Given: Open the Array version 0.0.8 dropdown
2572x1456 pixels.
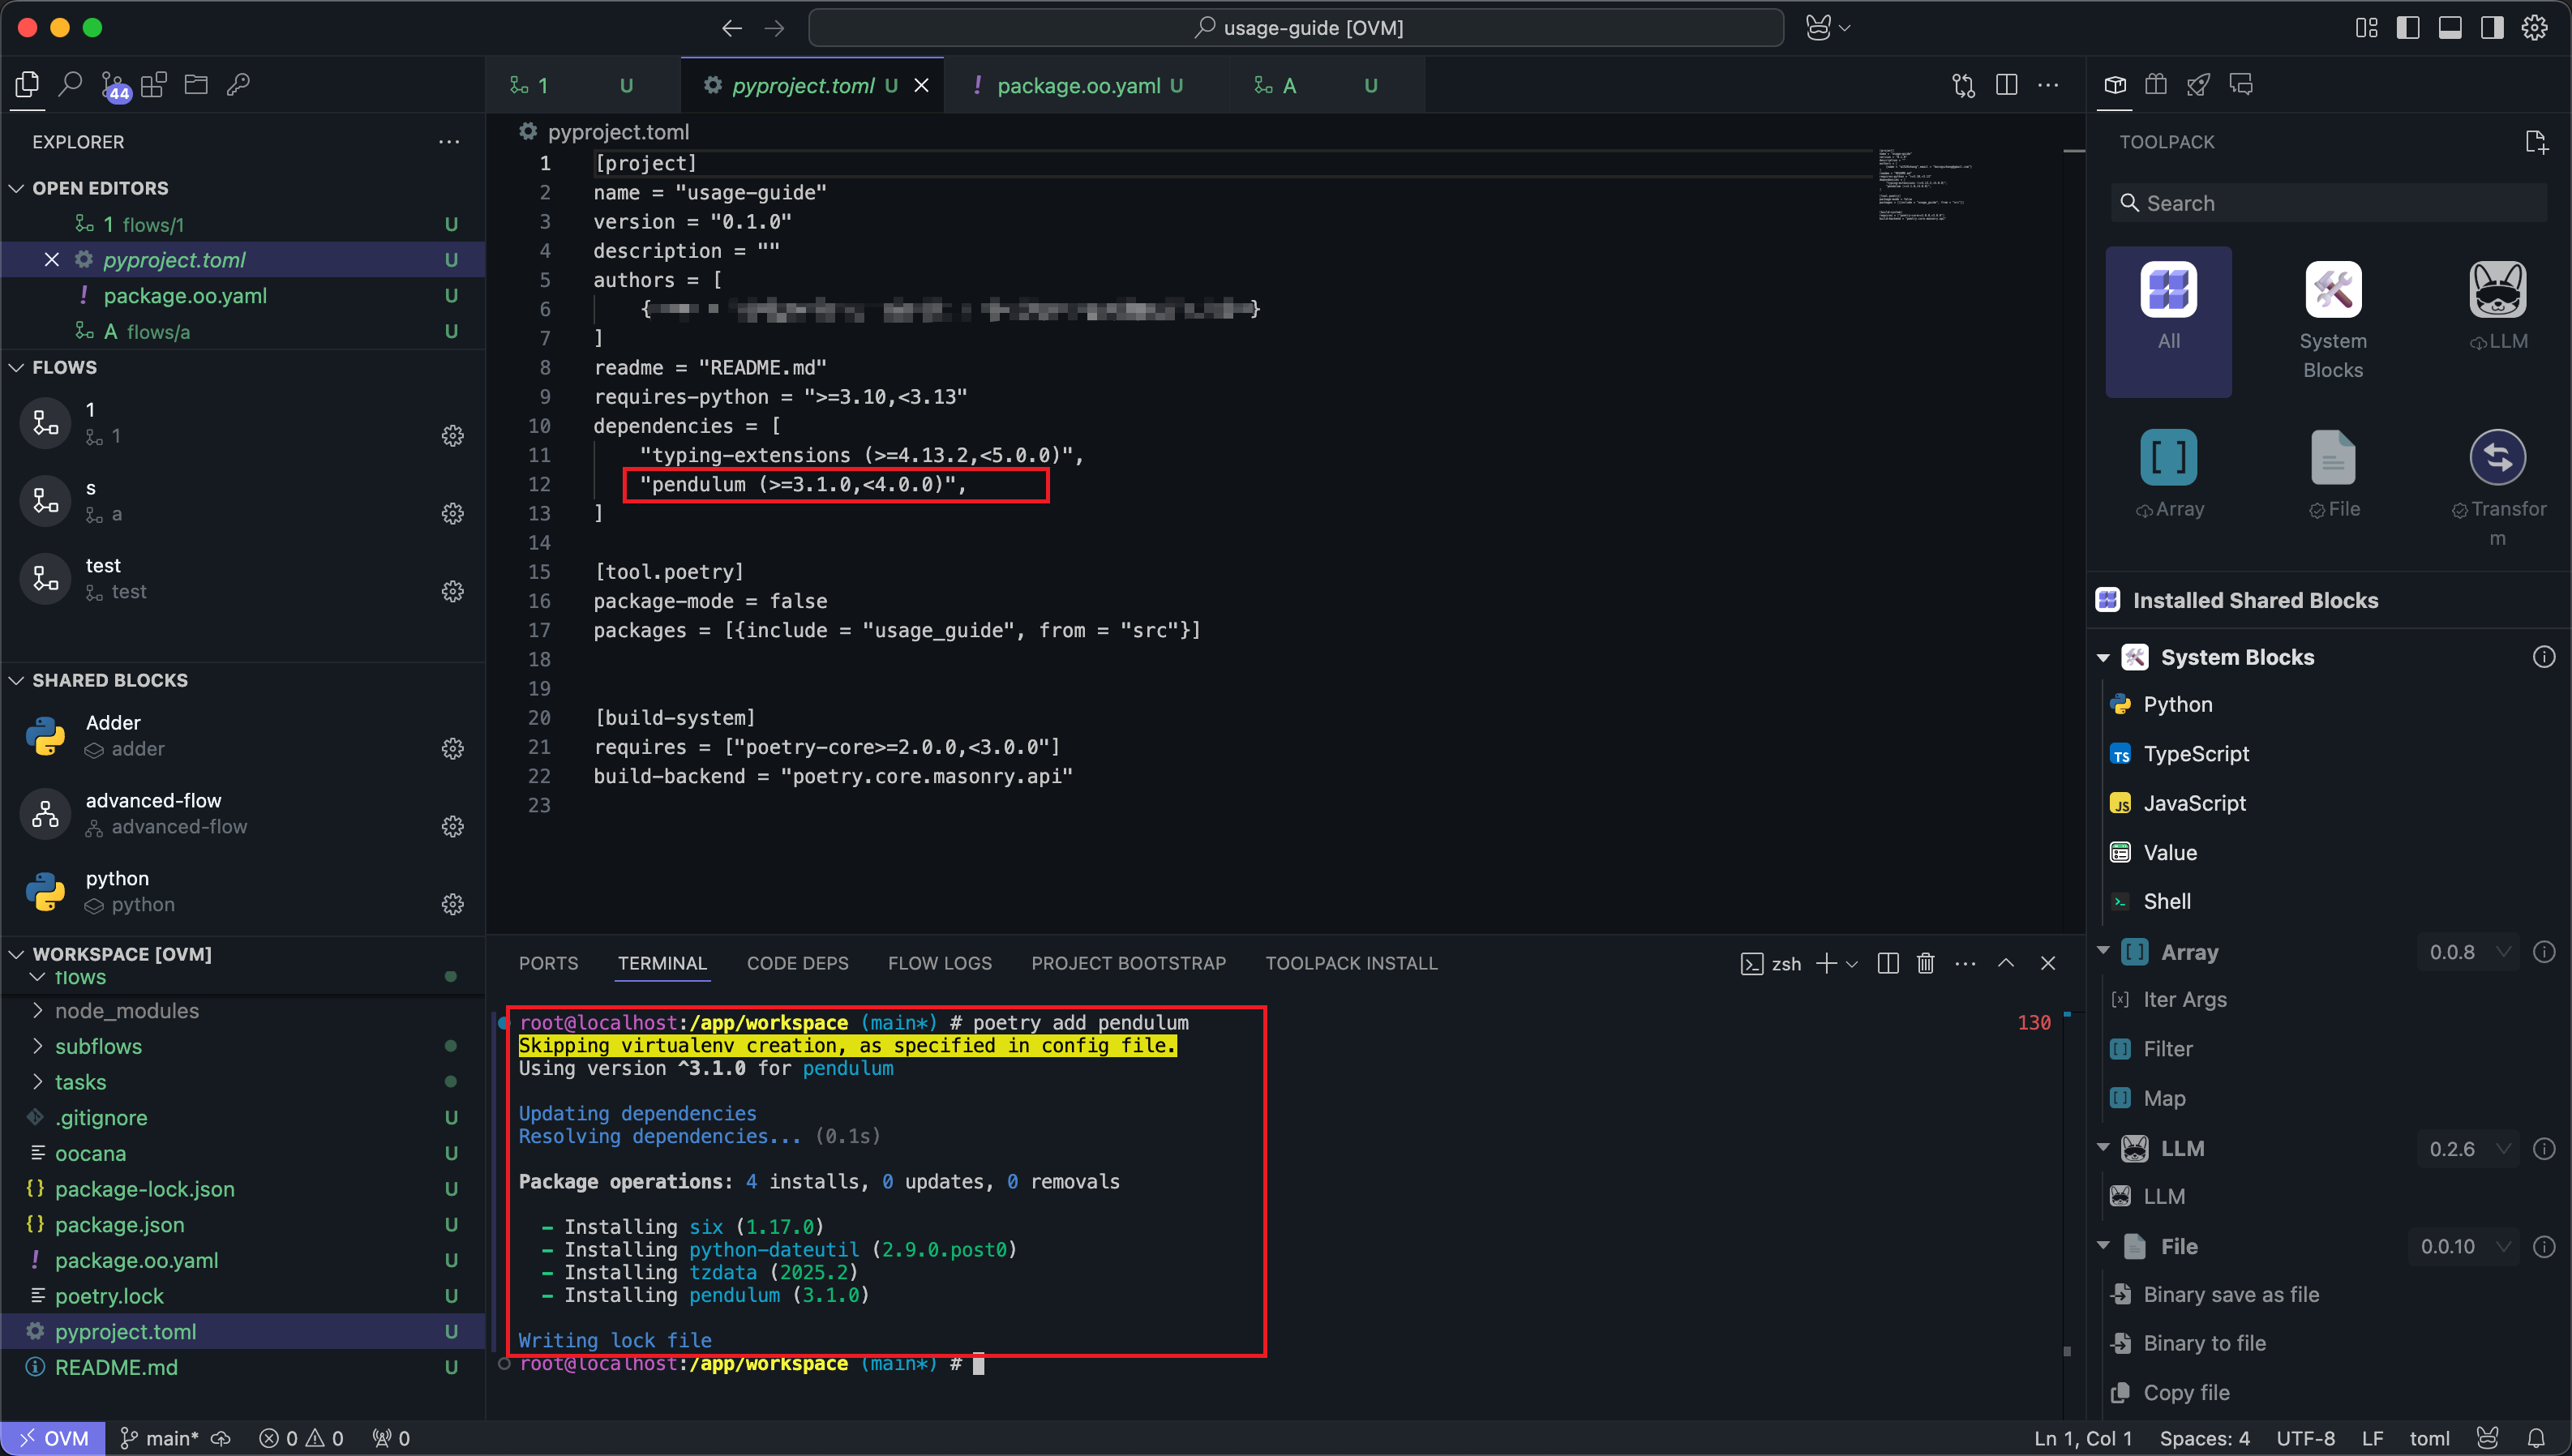Looking at the screenshot, I should 2469,952.
